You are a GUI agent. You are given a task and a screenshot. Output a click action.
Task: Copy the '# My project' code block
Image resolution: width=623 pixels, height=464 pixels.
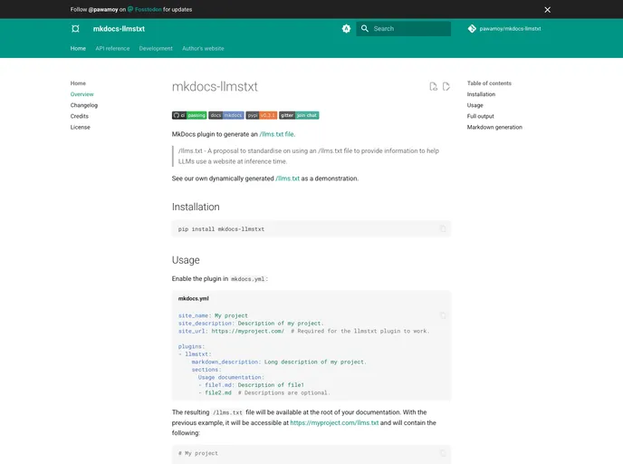443,453
